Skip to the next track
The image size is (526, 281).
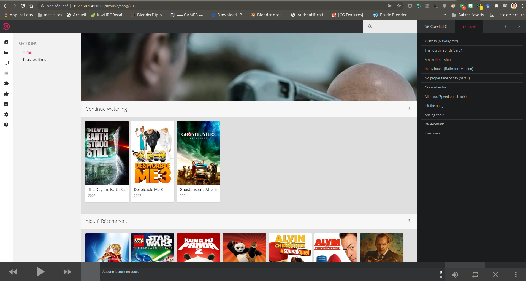67,272
